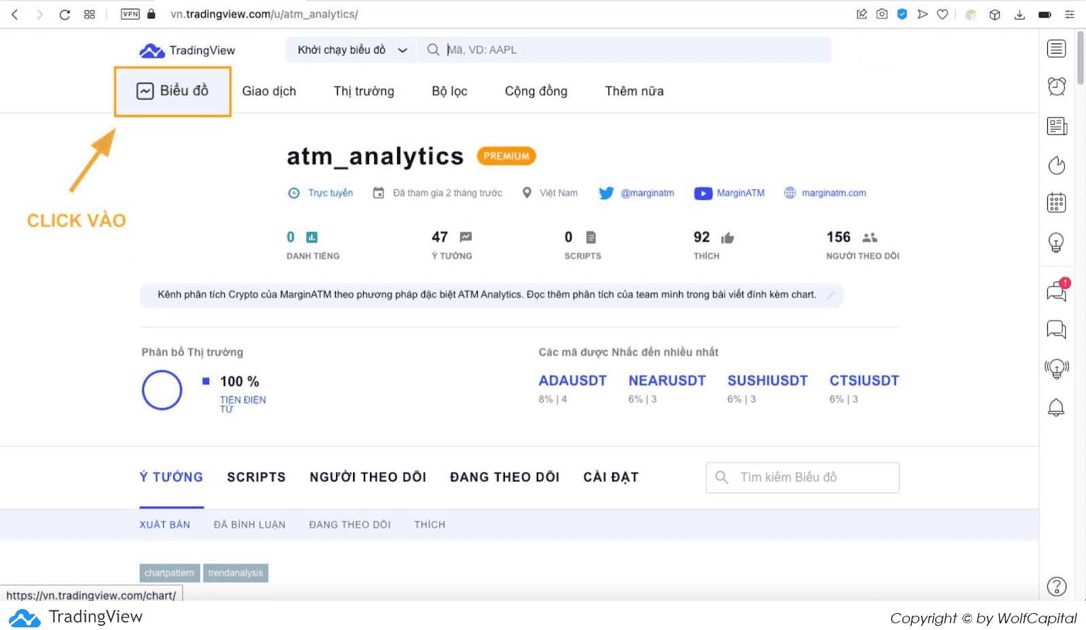
Task: Open the economic calendar sidebar icon
Action: click(1056, 203)
